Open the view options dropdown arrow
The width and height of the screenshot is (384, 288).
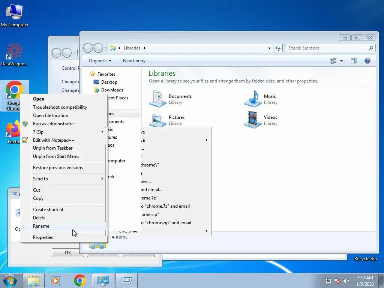(x=341, y=61)
